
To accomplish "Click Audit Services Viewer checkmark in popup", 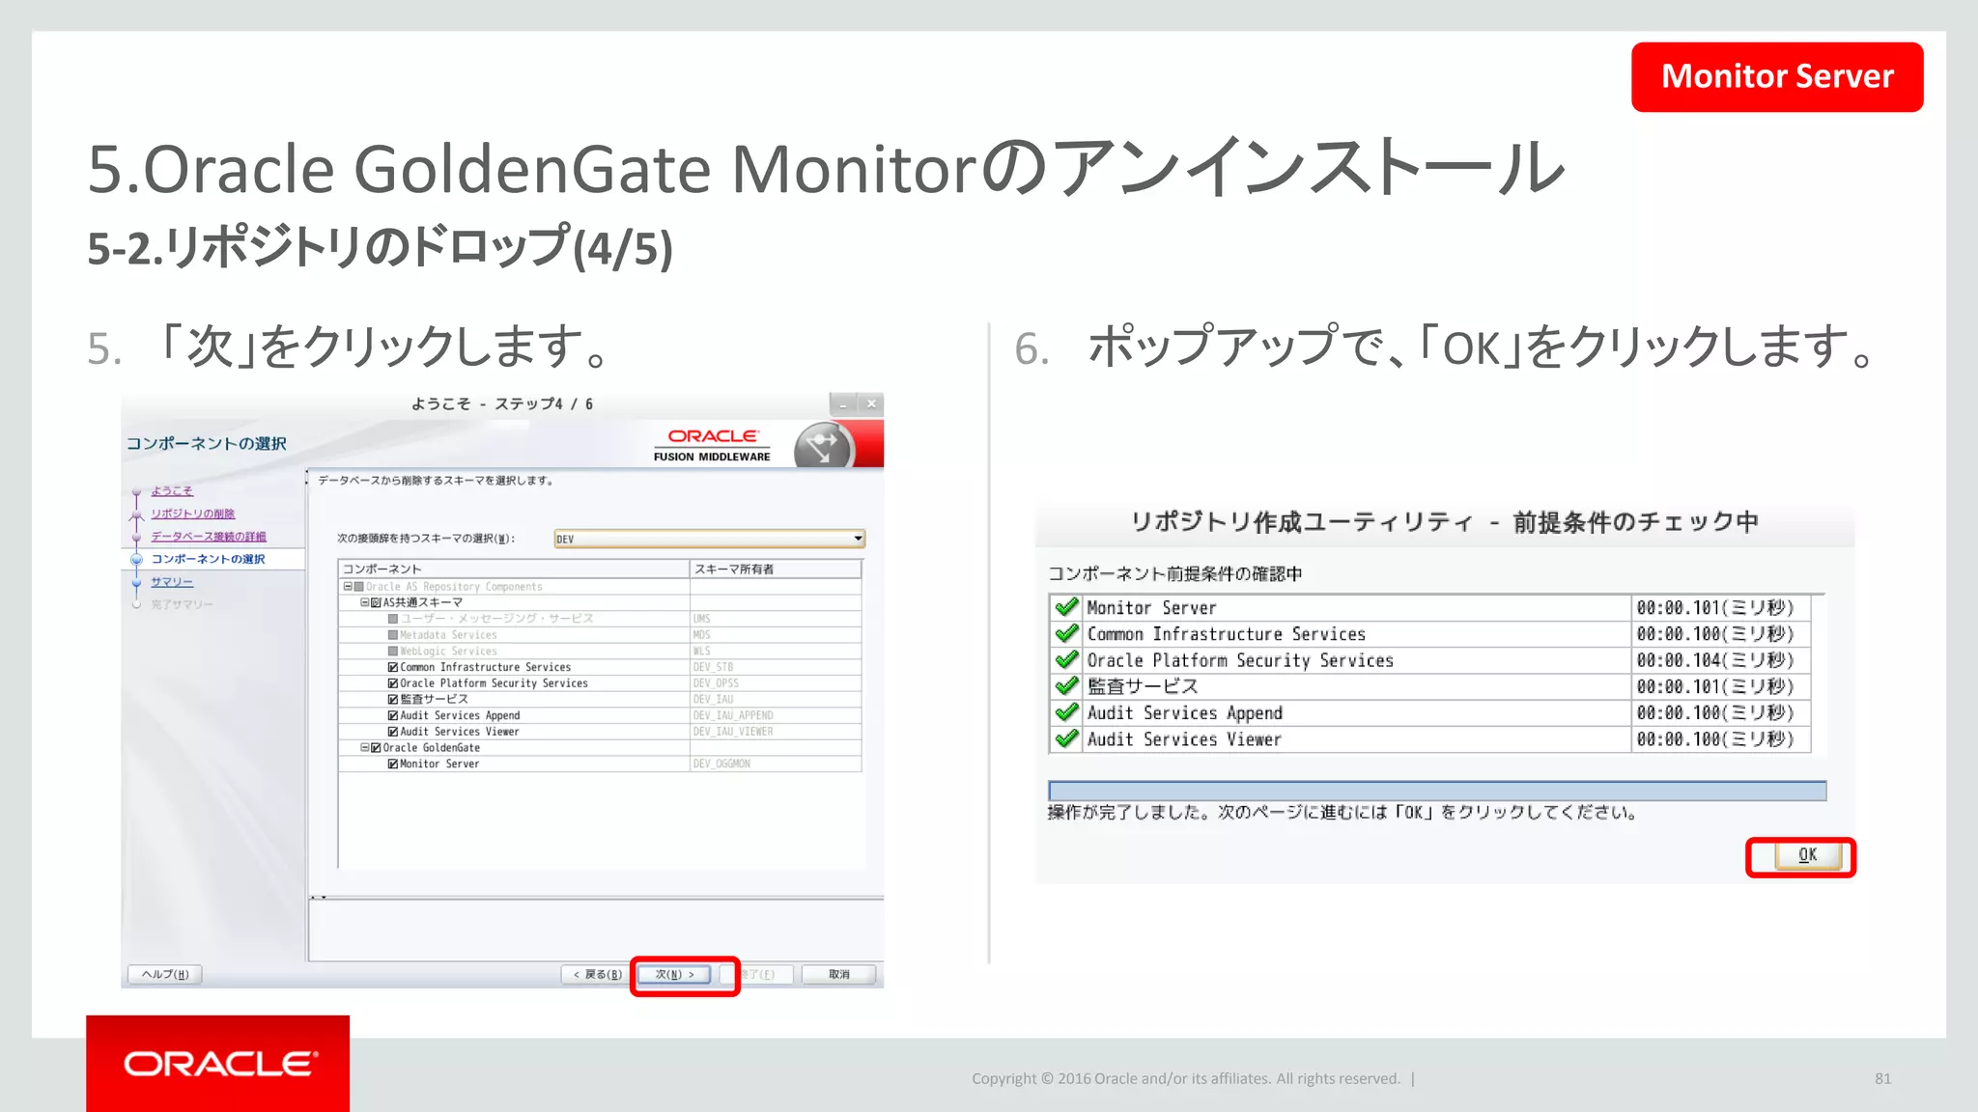I will coord(1066,739).
